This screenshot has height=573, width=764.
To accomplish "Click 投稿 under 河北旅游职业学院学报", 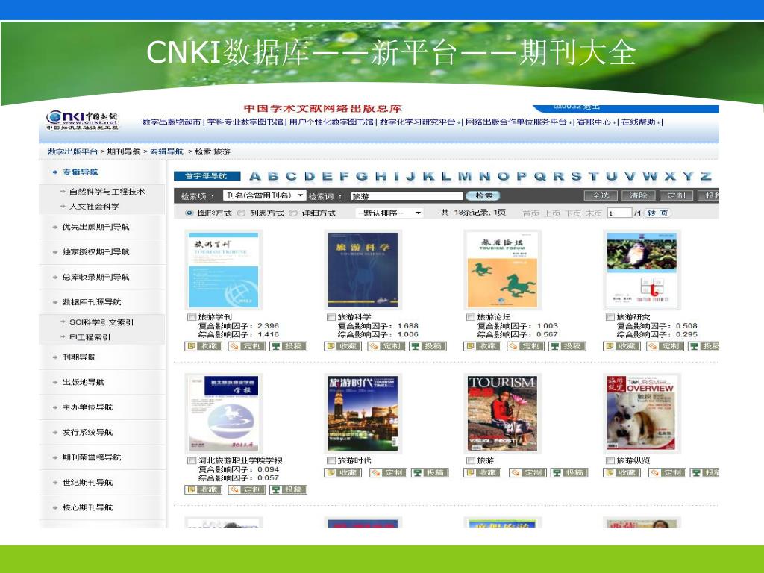I will click(289, 489).
